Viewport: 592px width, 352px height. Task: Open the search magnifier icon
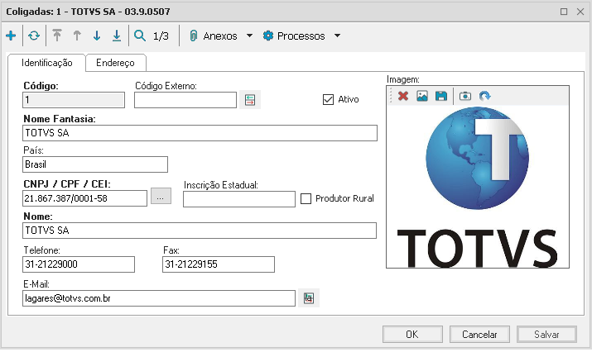pos(140,36)
